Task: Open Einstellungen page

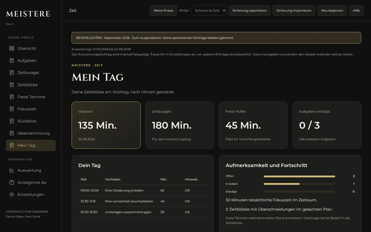Action: tap(31, 194)
